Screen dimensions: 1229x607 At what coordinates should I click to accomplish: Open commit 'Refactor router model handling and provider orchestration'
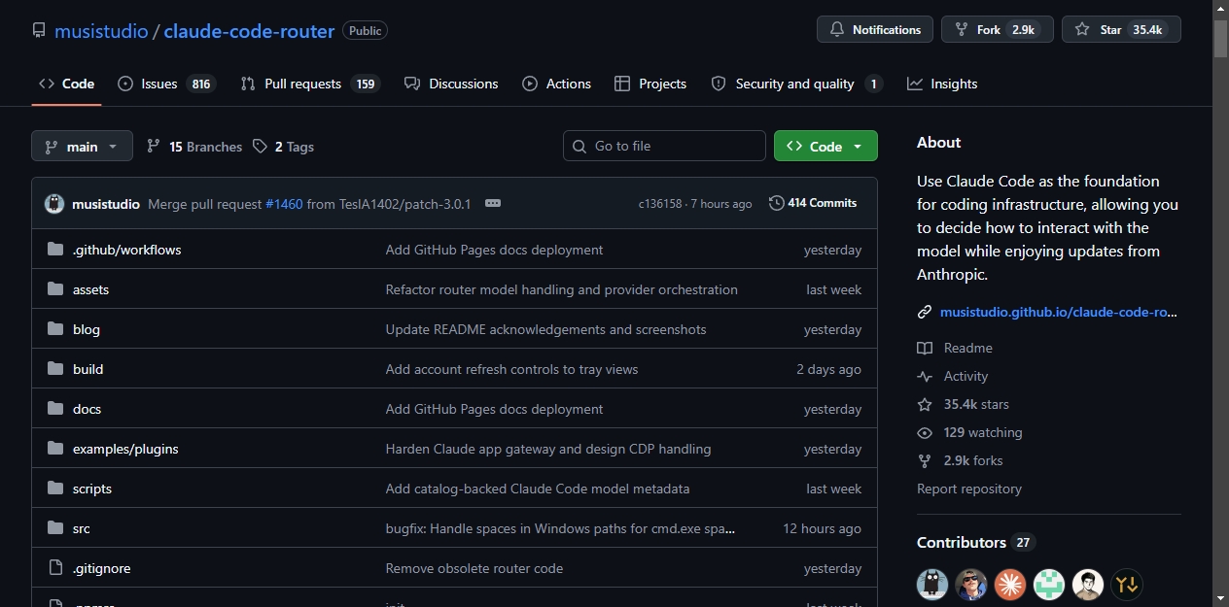pyautogui.click(x=562, y=289)
